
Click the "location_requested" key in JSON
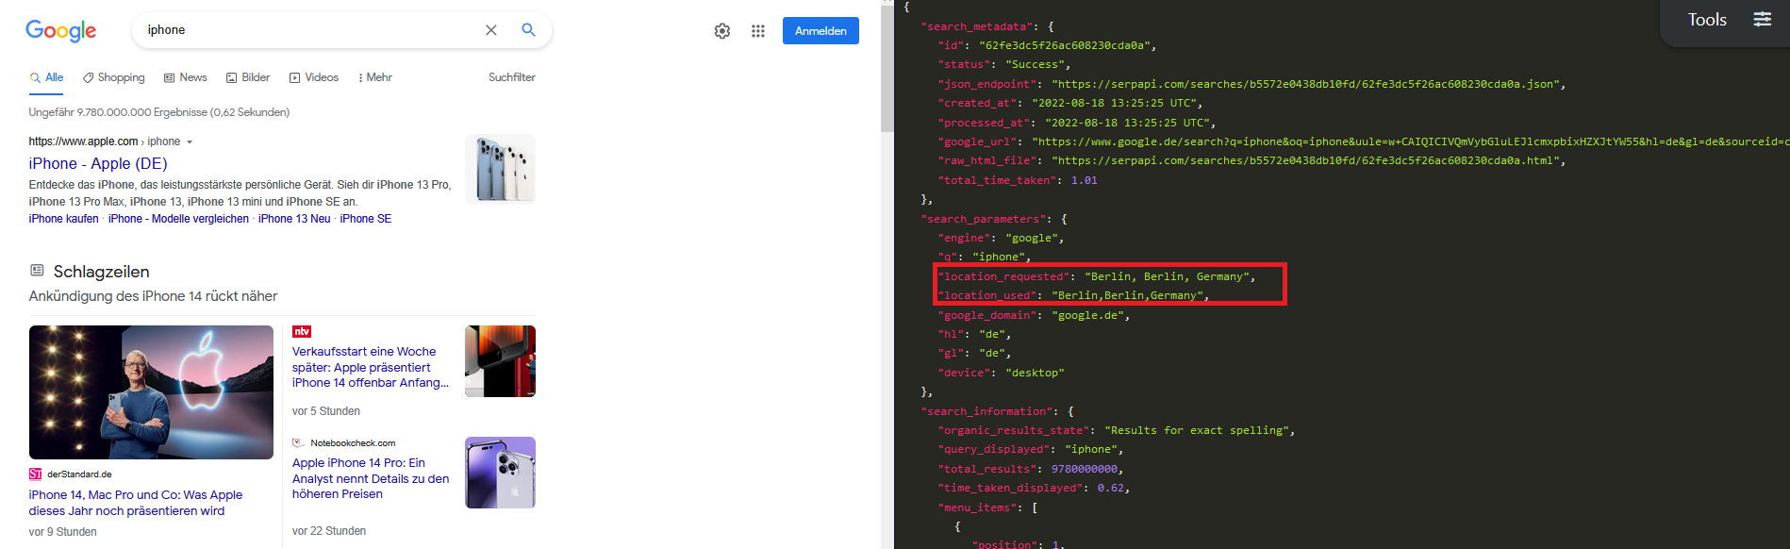click(x=1004, y=276)
